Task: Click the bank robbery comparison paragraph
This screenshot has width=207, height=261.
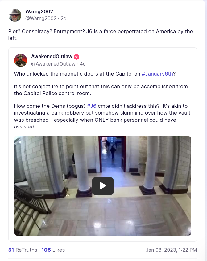Action: pos(102,116)
